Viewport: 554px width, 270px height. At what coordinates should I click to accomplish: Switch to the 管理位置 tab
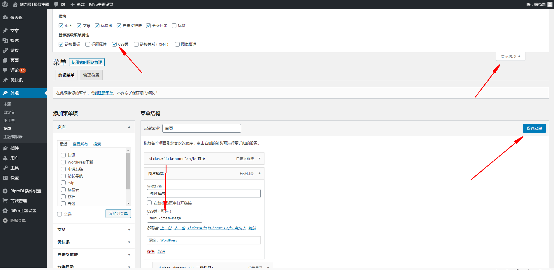pos(91,75)
